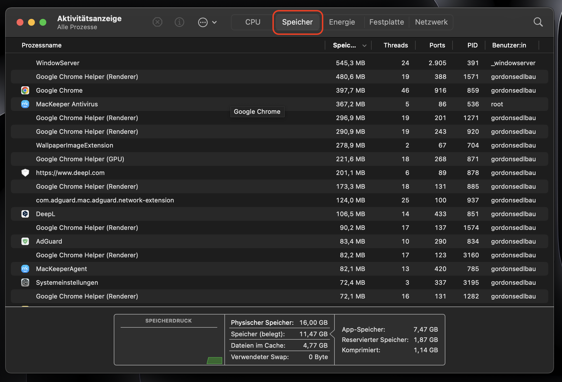The image size is (562, 382).
Task: Open the process info (i) icon
Action: (x=179, y=22)
